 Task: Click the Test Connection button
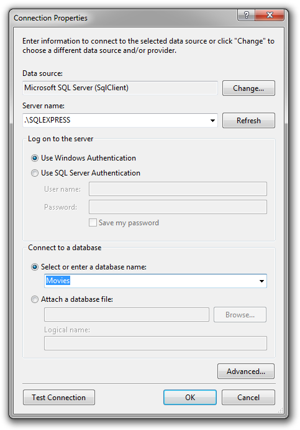(x=59, y=398)
